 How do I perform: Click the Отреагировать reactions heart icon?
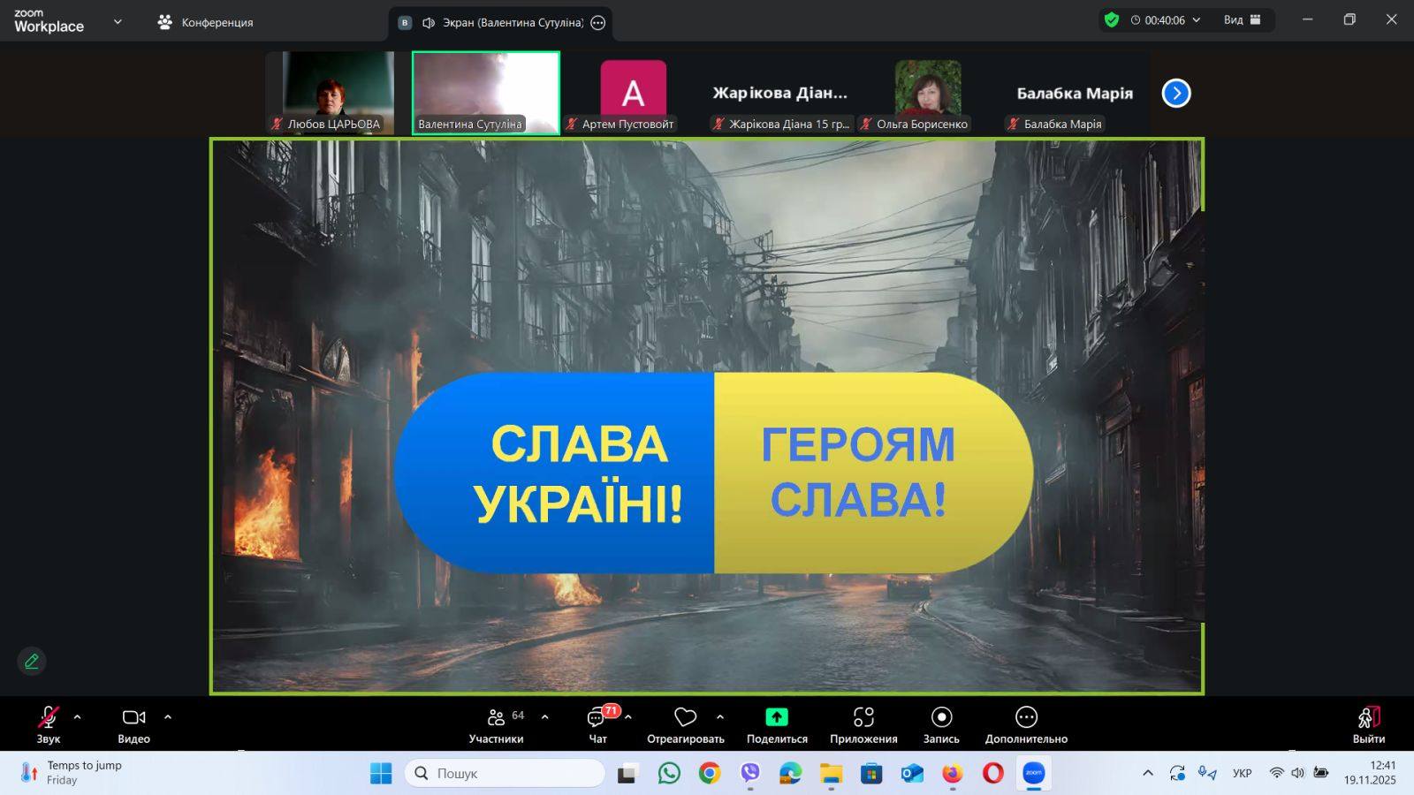[685, 717]
